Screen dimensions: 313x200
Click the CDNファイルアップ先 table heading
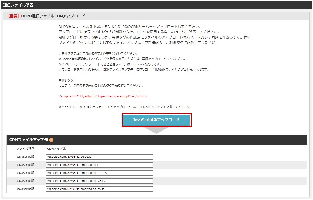point(29,140)
